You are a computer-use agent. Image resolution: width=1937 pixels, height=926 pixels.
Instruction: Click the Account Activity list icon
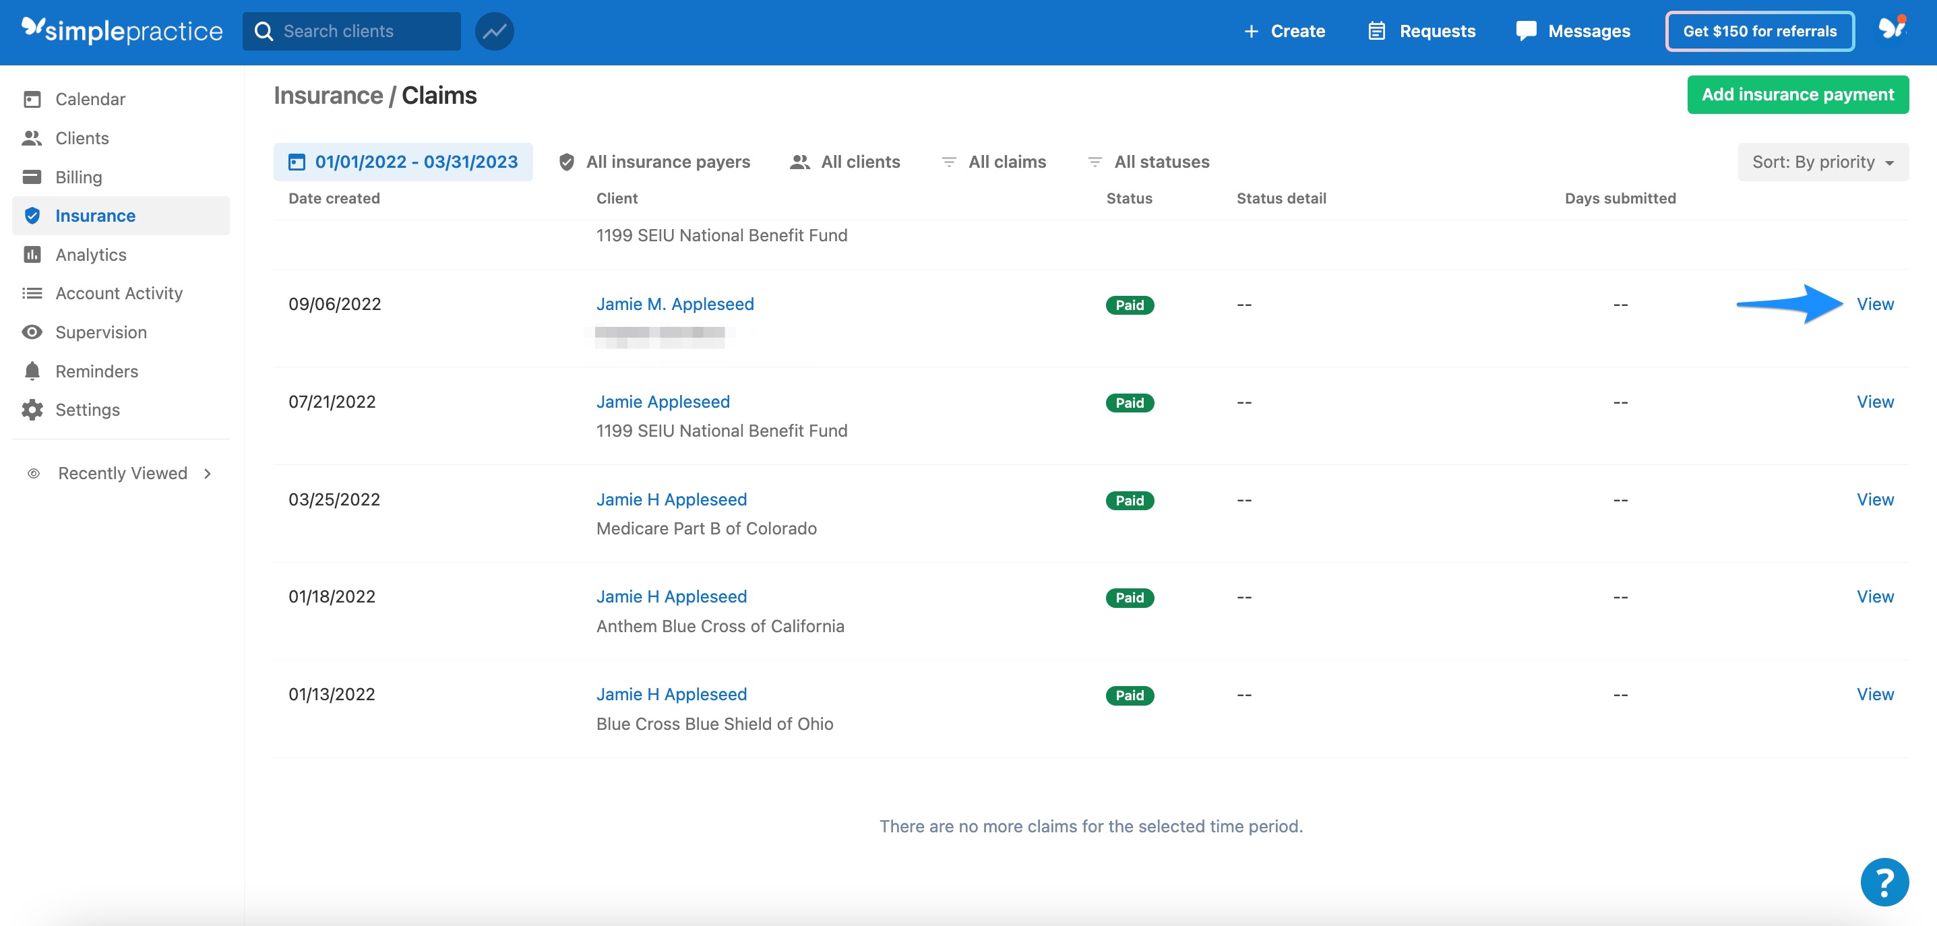(32, 293)
